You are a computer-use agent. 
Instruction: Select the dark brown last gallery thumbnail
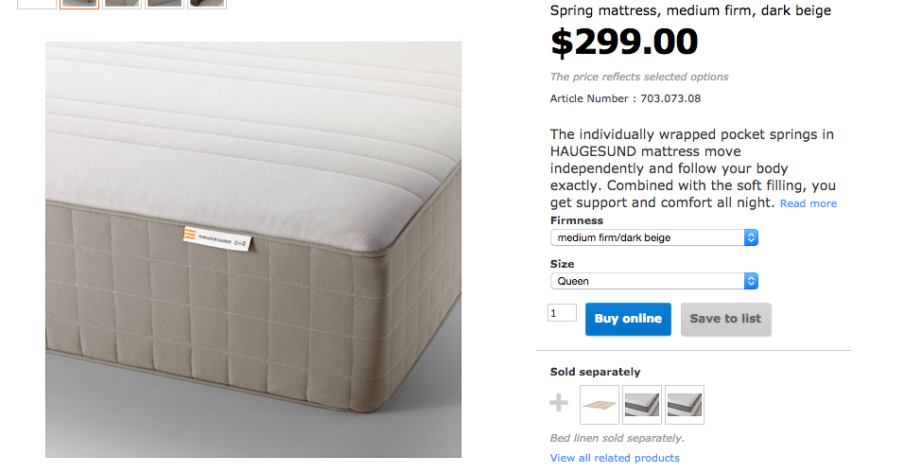[207, 4]
